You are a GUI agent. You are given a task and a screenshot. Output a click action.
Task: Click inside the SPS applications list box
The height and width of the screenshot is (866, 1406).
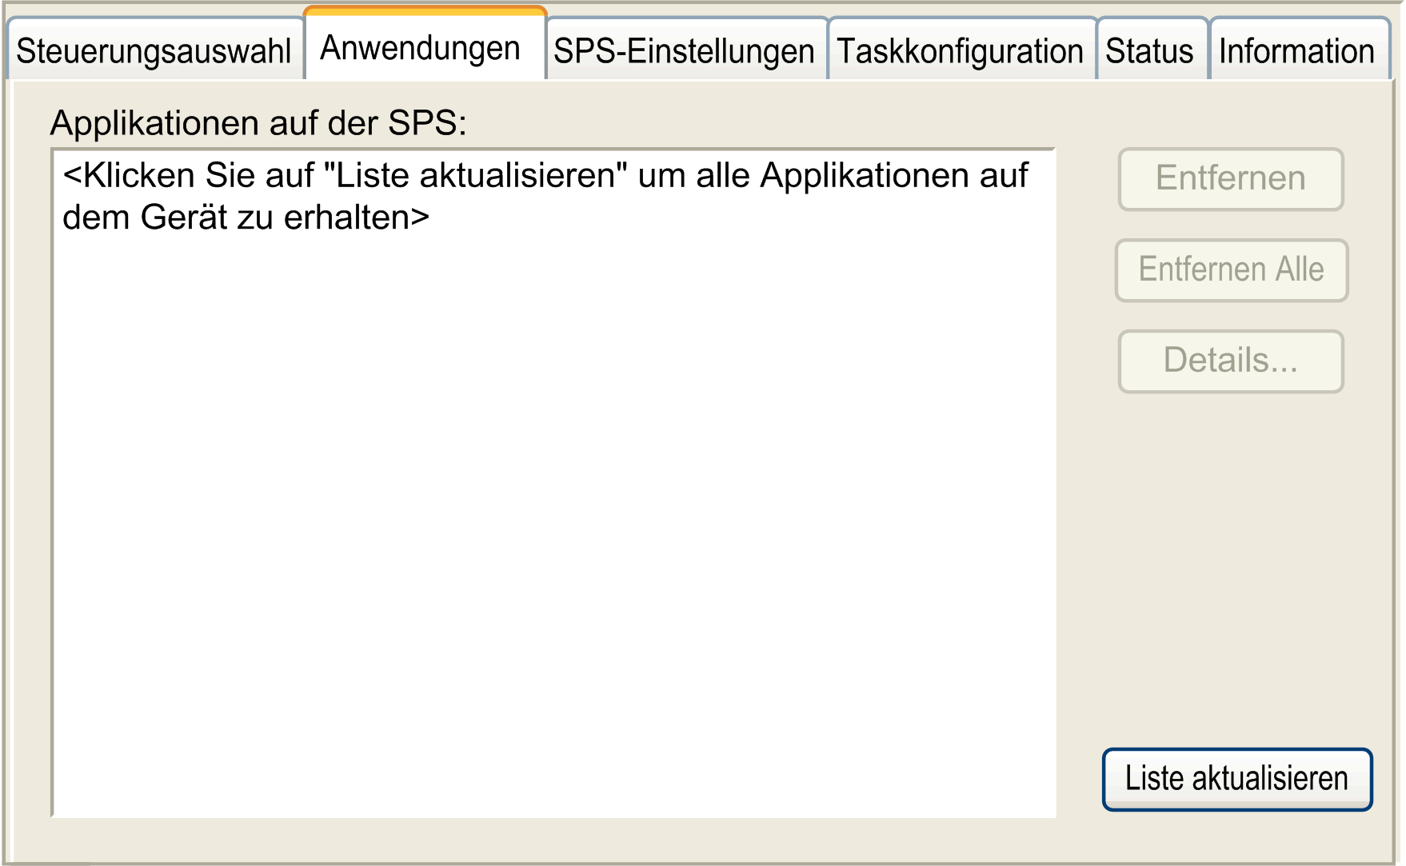click(x=553, y=520)
